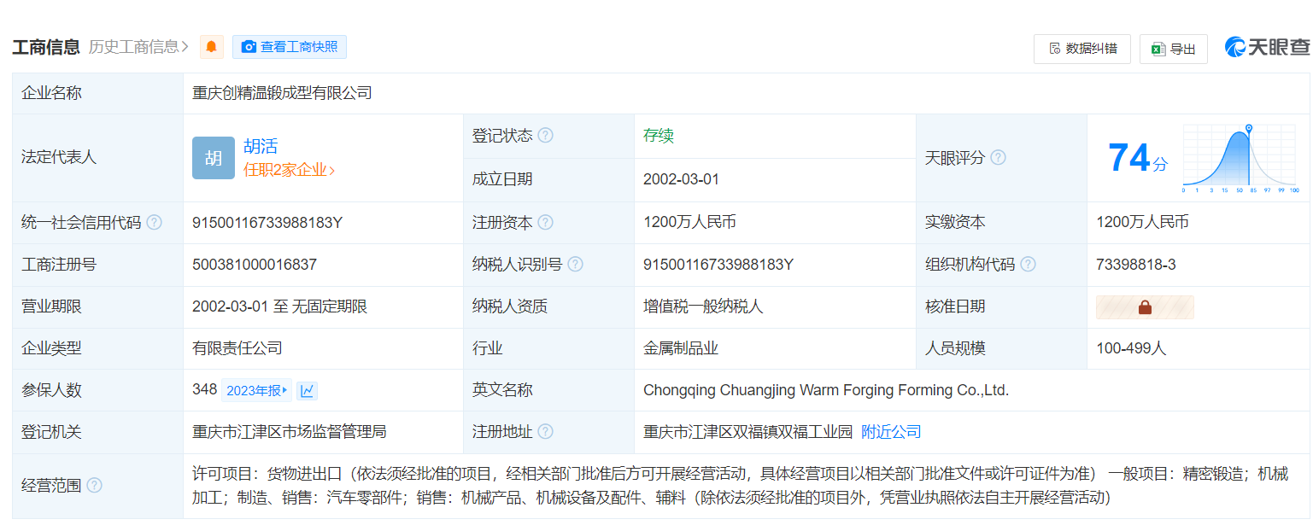Click the 胡 avatar thumbnail

point(213,158)
